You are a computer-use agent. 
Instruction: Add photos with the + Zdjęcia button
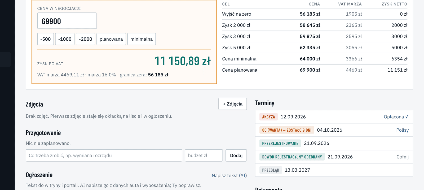(x=233, y=104)
